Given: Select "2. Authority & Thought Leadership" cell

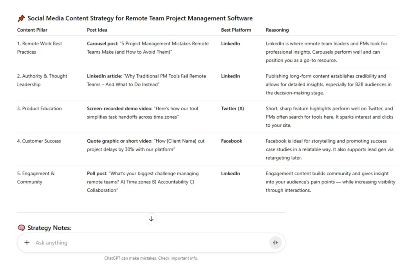Looking at the screenshot, I should click(42, 80).
